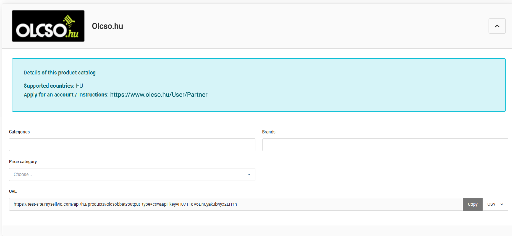Click the "URL" field label
The image size is (513, 236).
(x=13, y=191)
